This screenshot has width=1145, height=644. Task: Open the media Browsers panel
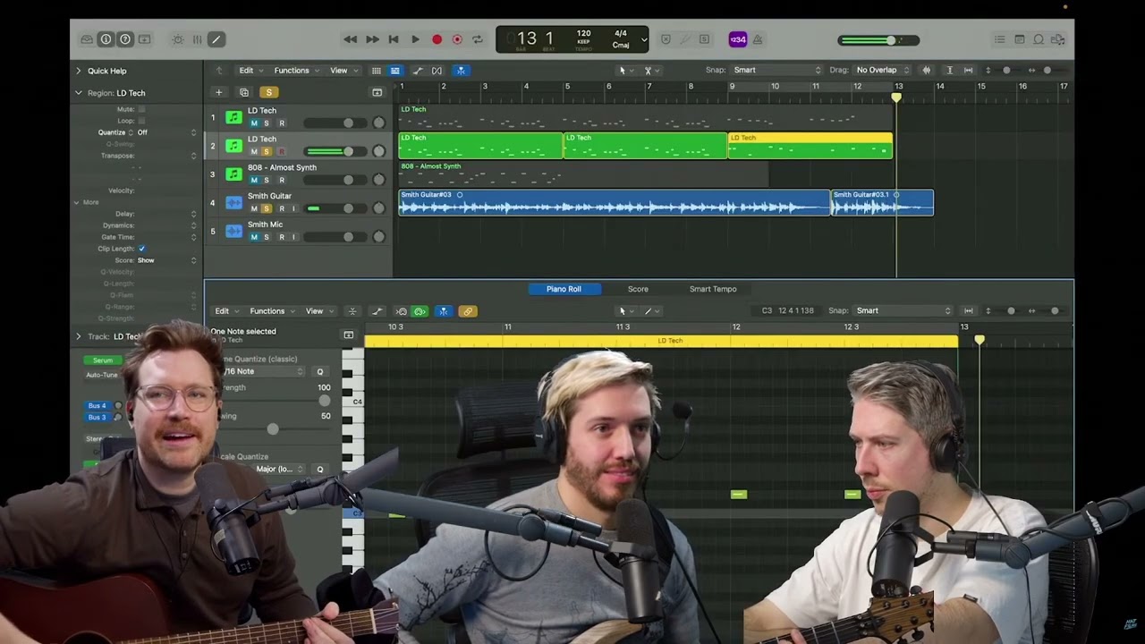pos(1058,39)
